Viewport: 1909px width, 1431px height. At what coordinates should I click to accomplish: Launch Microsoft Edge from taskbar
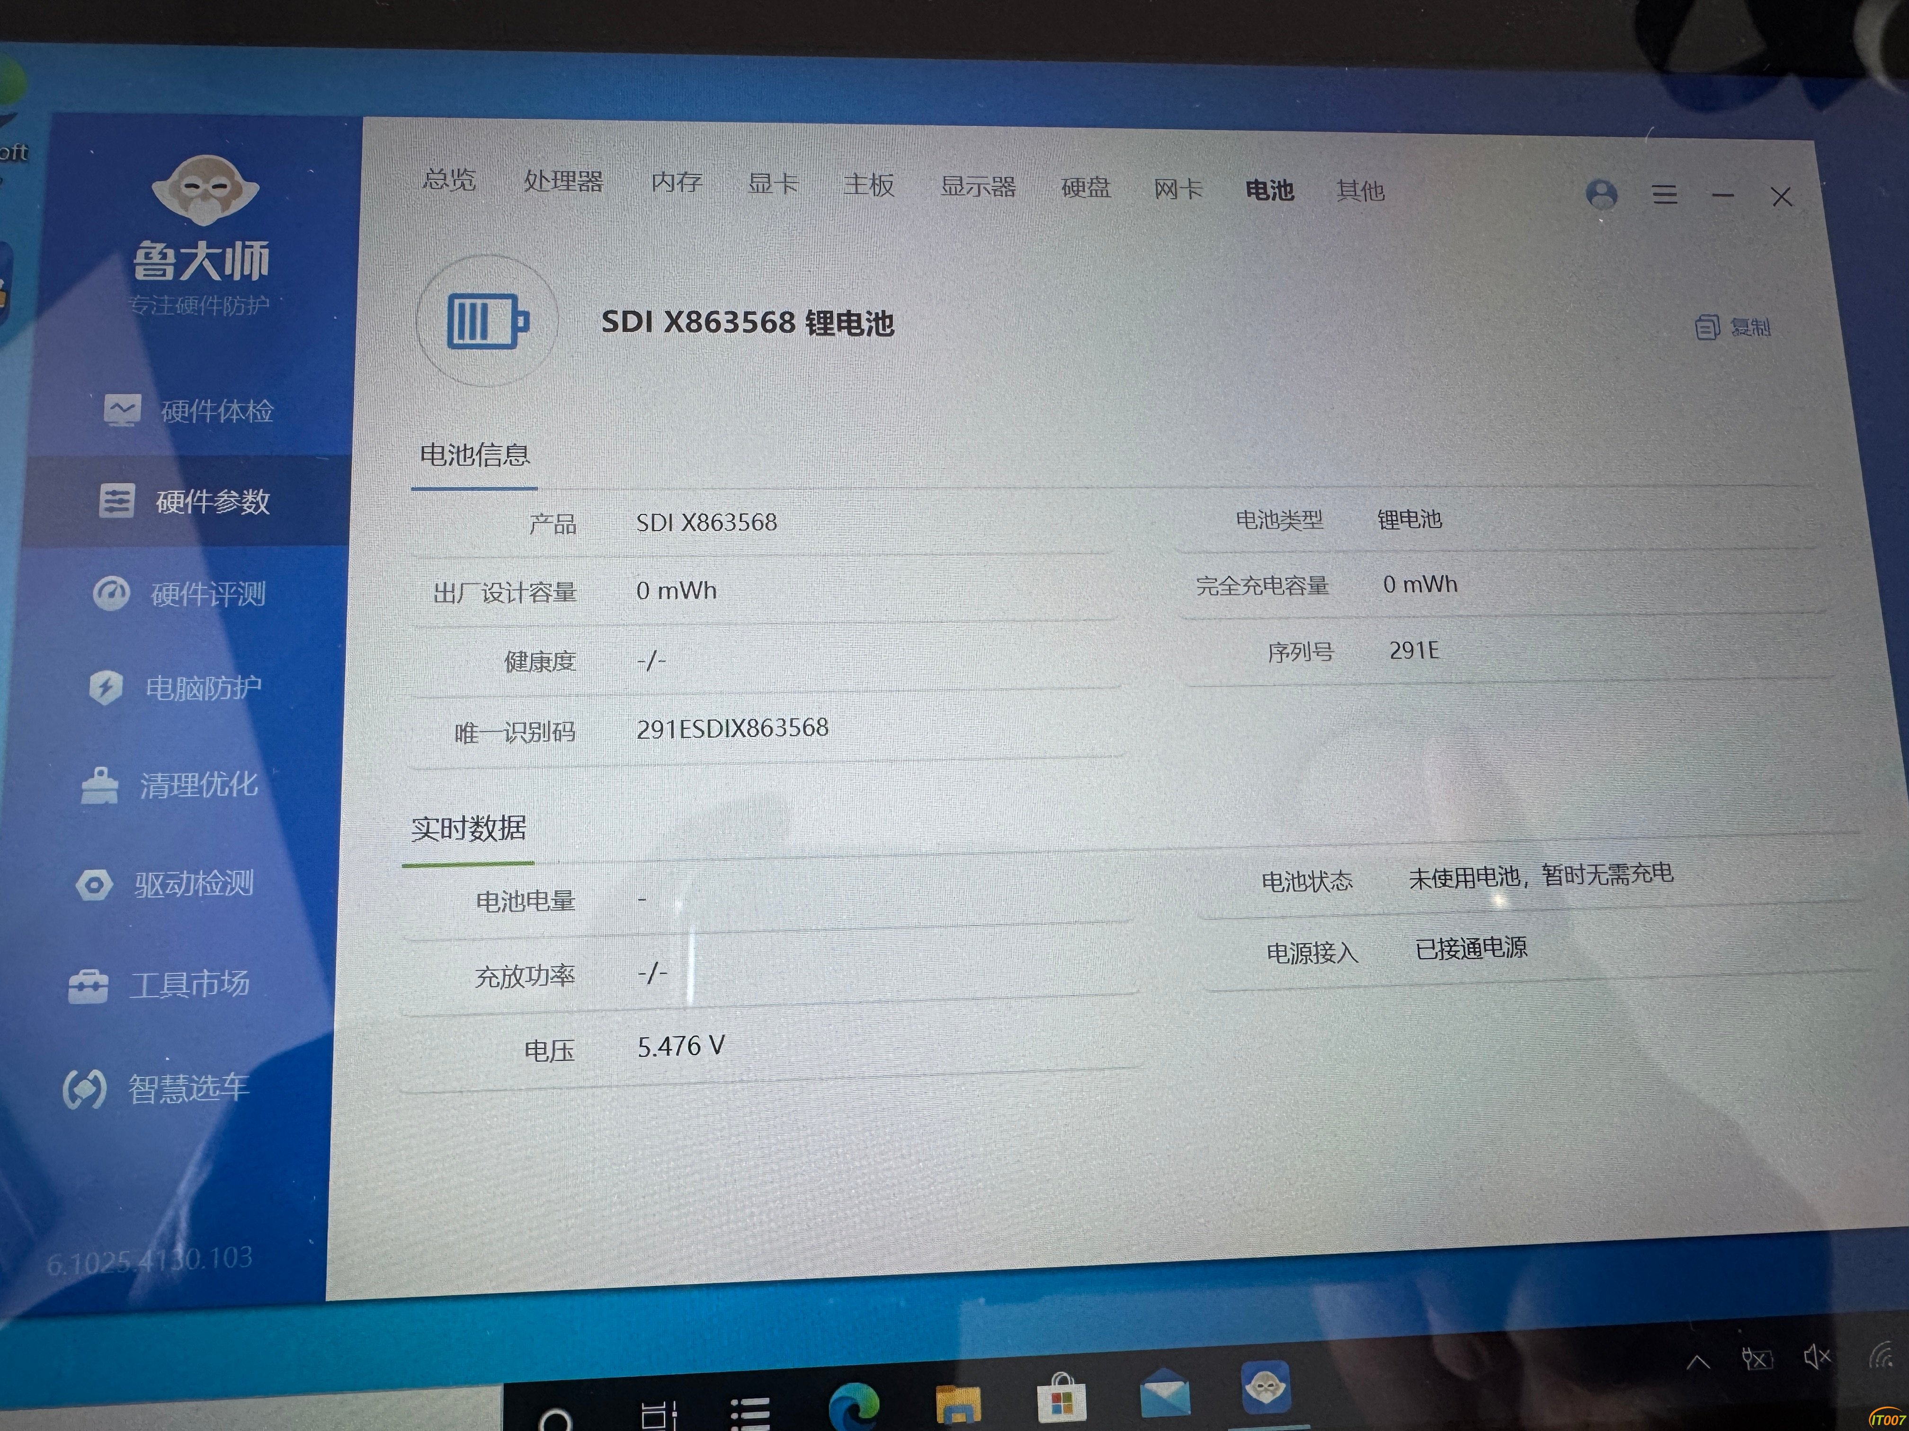coord(854,1406)
